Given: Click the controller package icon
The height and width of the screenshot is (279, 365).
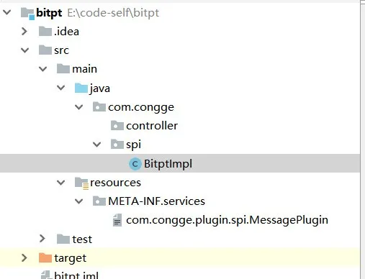Looking at the screenshot, I should pos(117,125).
